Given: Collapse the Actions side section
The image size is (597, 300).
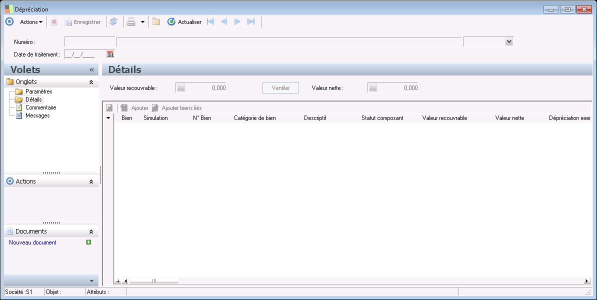Looking at the screenshot, I should (x=91, y=181).
